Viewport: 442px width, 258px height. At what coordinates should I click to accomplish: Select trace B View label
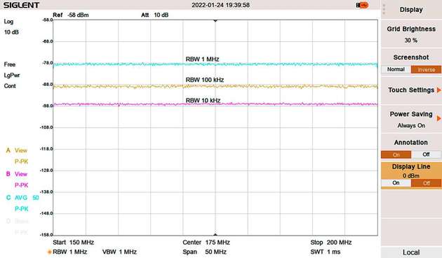pos(17,174)
